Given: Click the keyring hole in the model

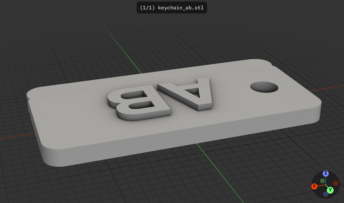Looking at the screenshot, I should [264, 87].
